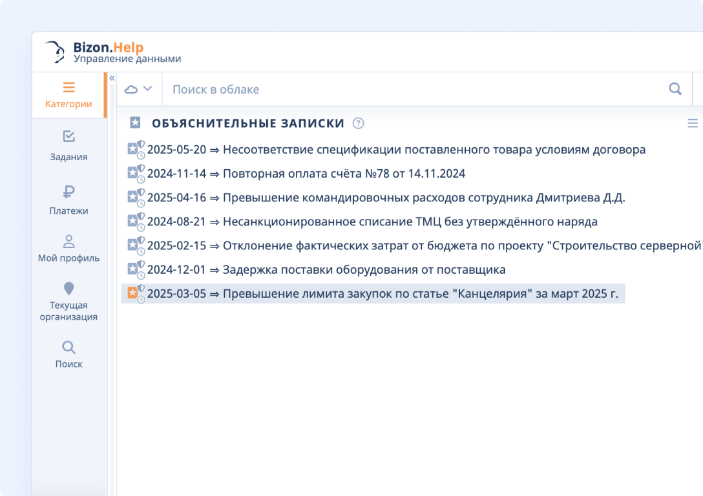
Task: Open the help question mark icon
Action: (x=358, y=123)
